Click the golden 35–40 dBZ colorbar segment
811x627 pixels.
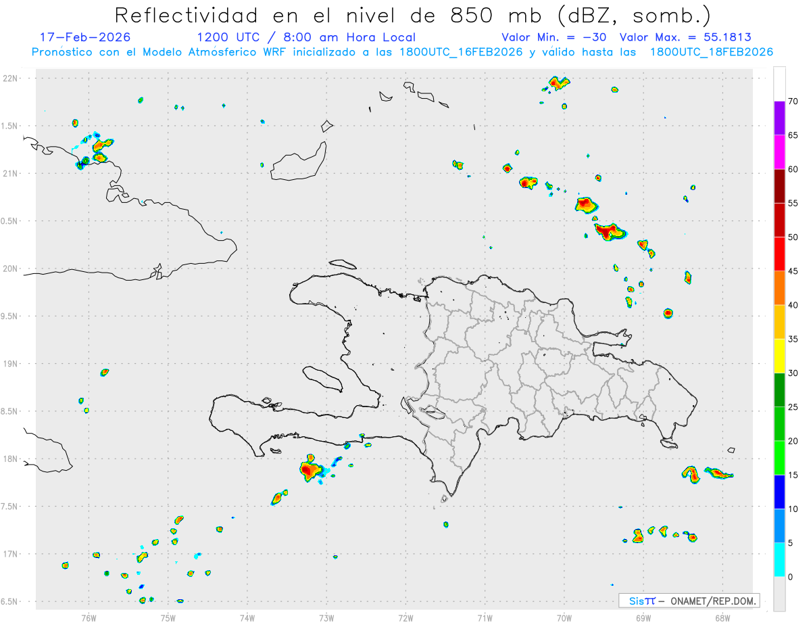[x=779, y=322]
